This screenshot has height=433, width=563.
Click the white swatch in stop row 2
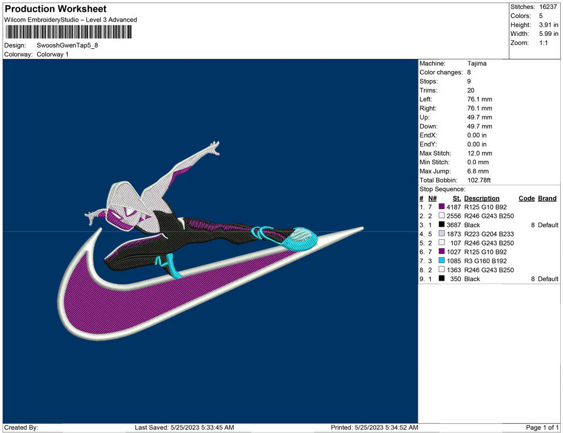pos(442,215)
